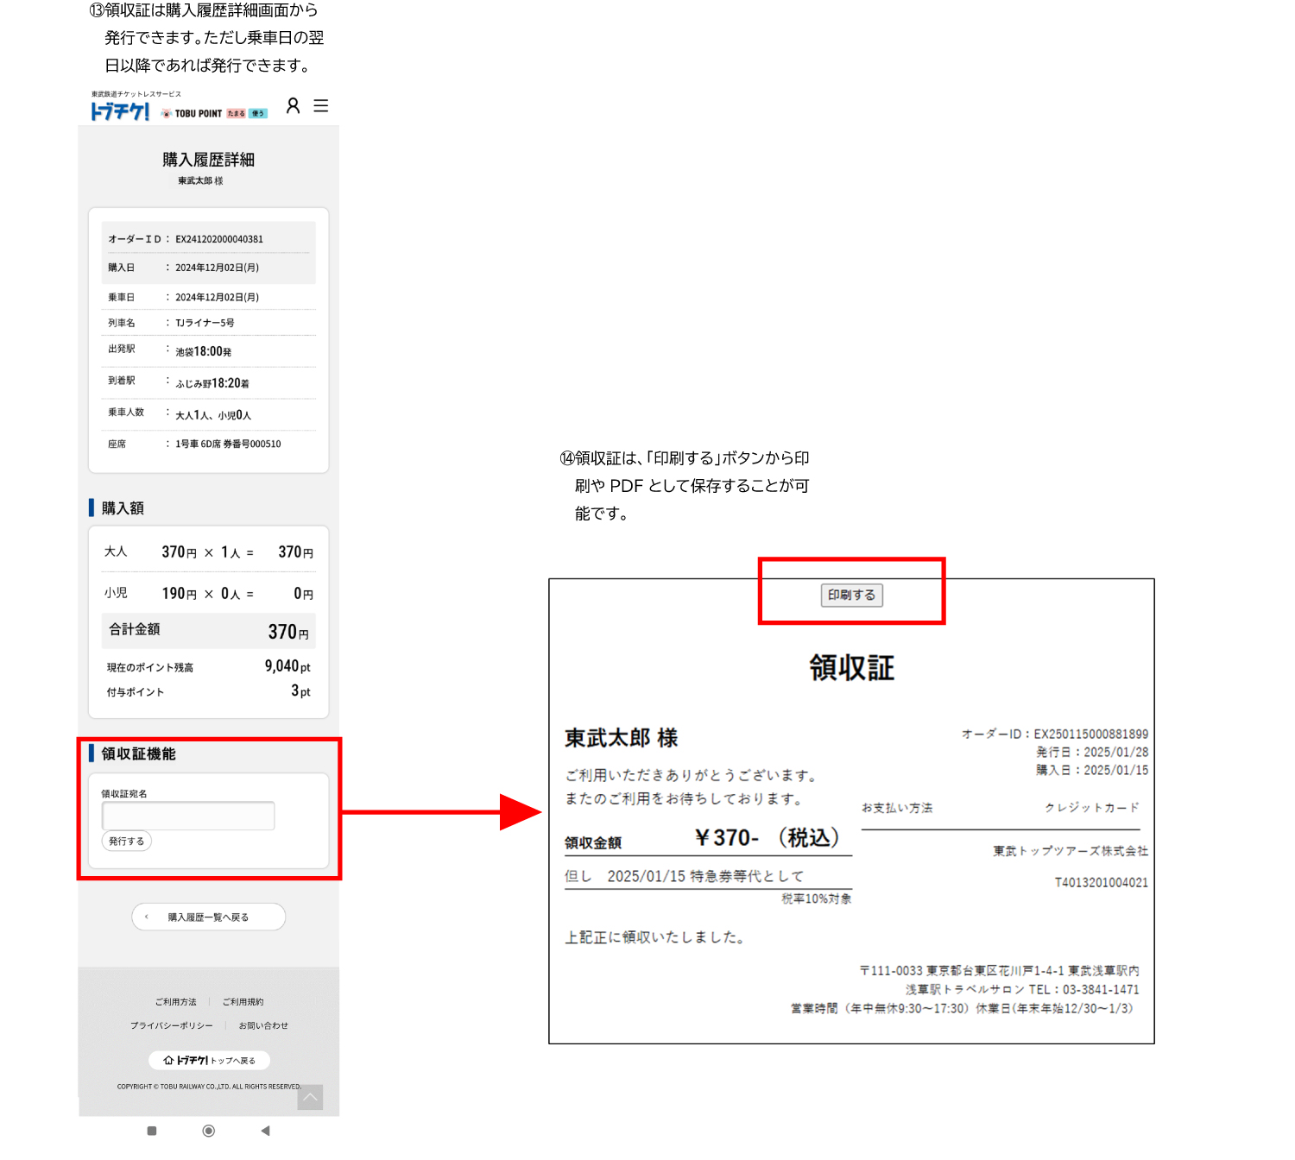Open the ご利用方法 footer link
Viewport: 1295px width, 1160px height.
(x=176, y=1002)
